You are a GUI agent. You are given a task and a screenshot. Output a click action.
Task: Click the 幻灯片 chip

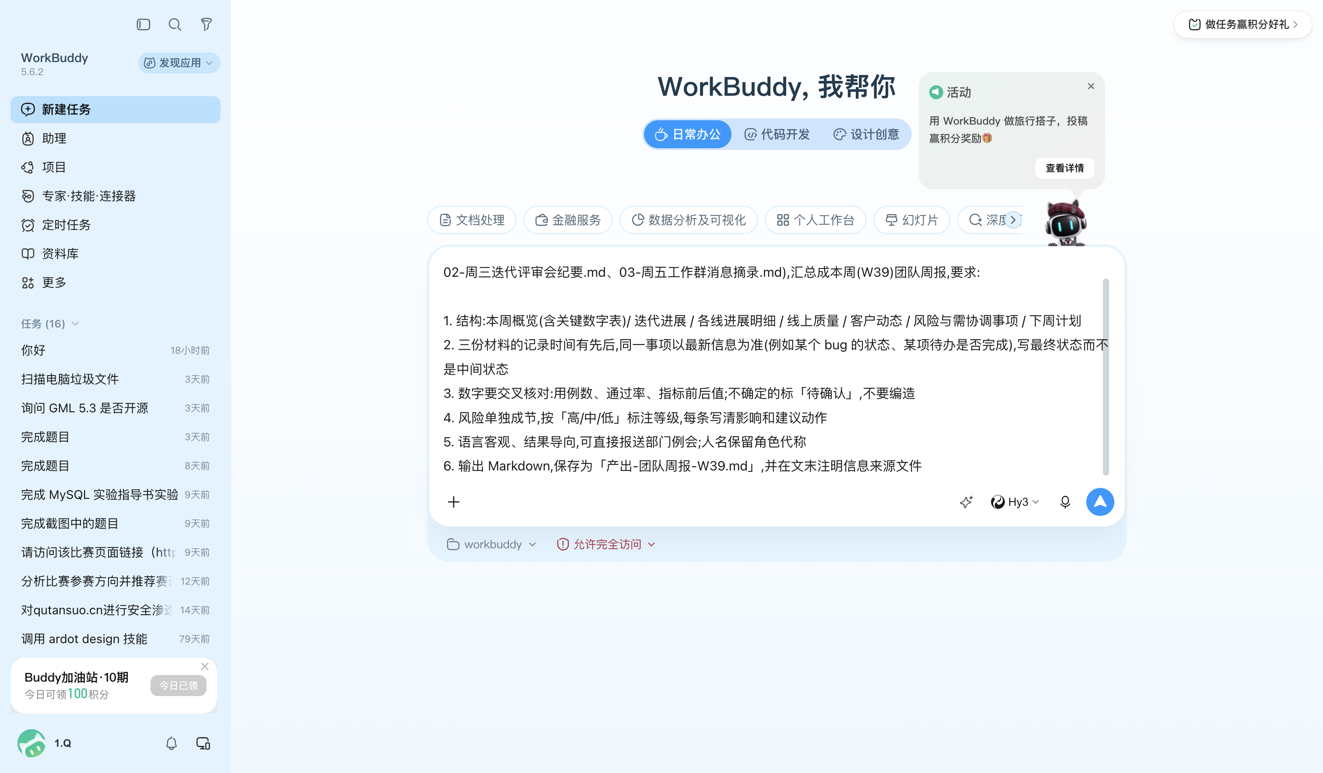point(911,220)
